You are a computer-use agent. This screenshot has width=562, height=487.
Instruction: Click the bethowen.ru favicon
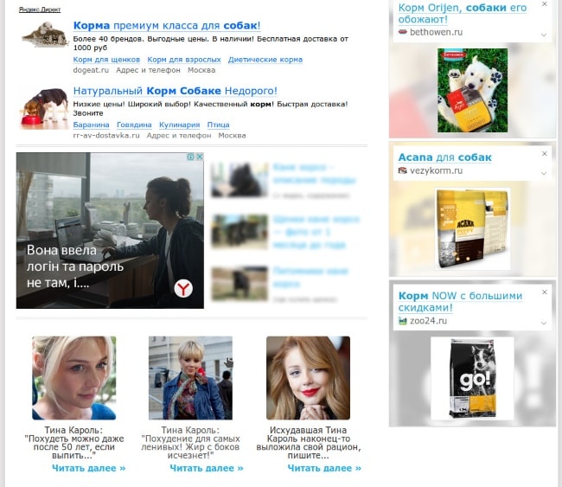tap(402, 32)
